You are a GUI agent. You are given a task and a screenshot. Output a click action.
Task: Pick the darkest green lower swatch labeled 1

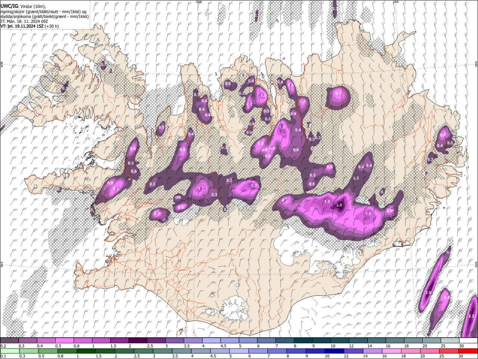86,351
